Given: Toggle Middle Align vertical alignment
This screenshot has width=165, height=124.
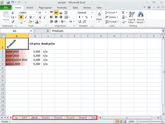Looking at the screenshot, I should 56,13.
